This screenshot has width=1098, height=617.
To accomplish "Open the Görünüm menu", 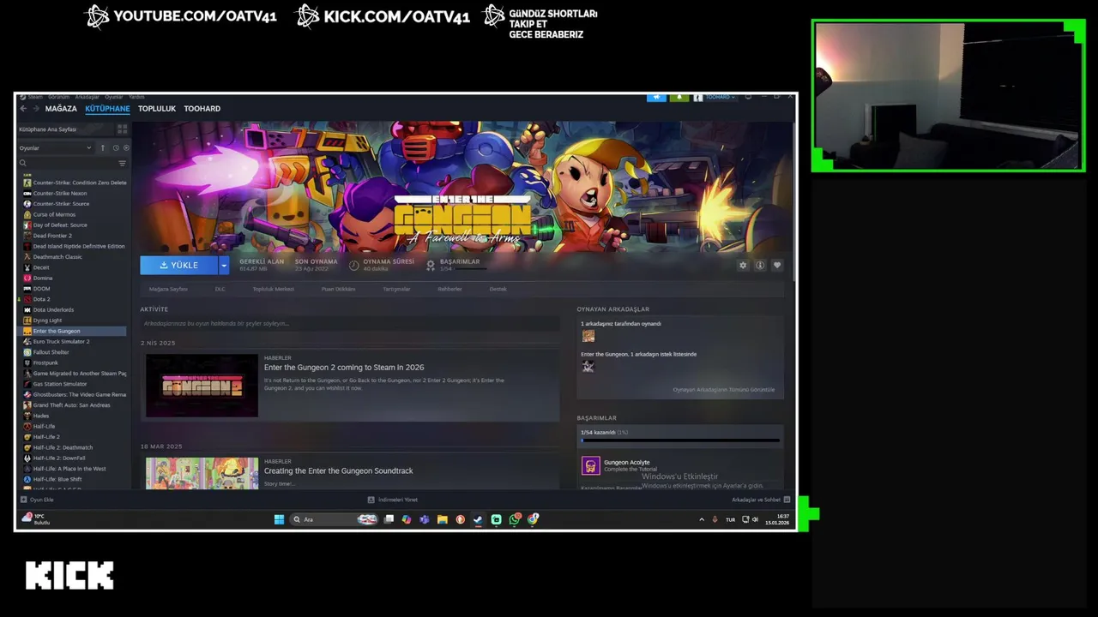I will [x=59, y=97].
